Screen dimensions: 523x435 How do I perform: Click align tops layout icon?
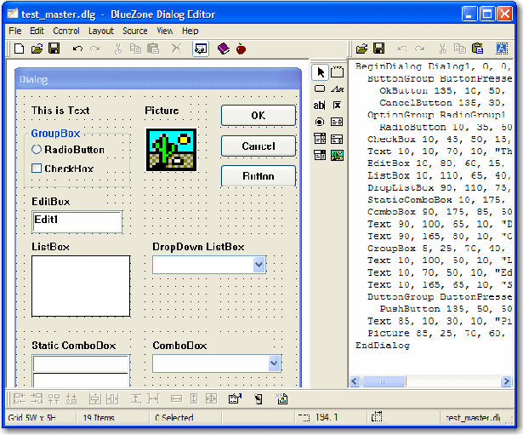[54, 398]
